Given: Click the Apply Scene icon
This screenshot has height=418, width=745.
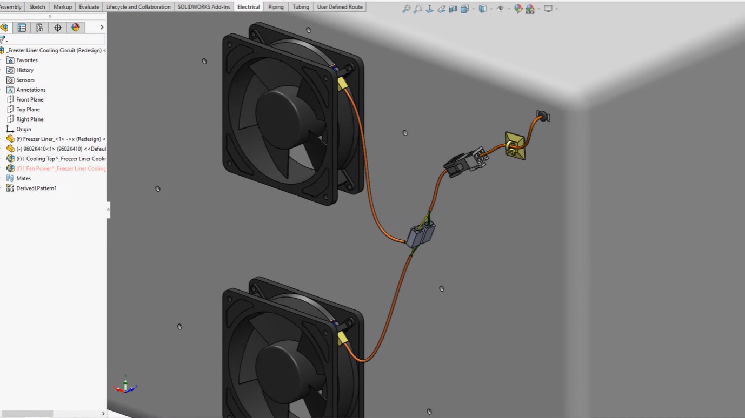Looking at the screenshot, I should click(x=530, y=9).
